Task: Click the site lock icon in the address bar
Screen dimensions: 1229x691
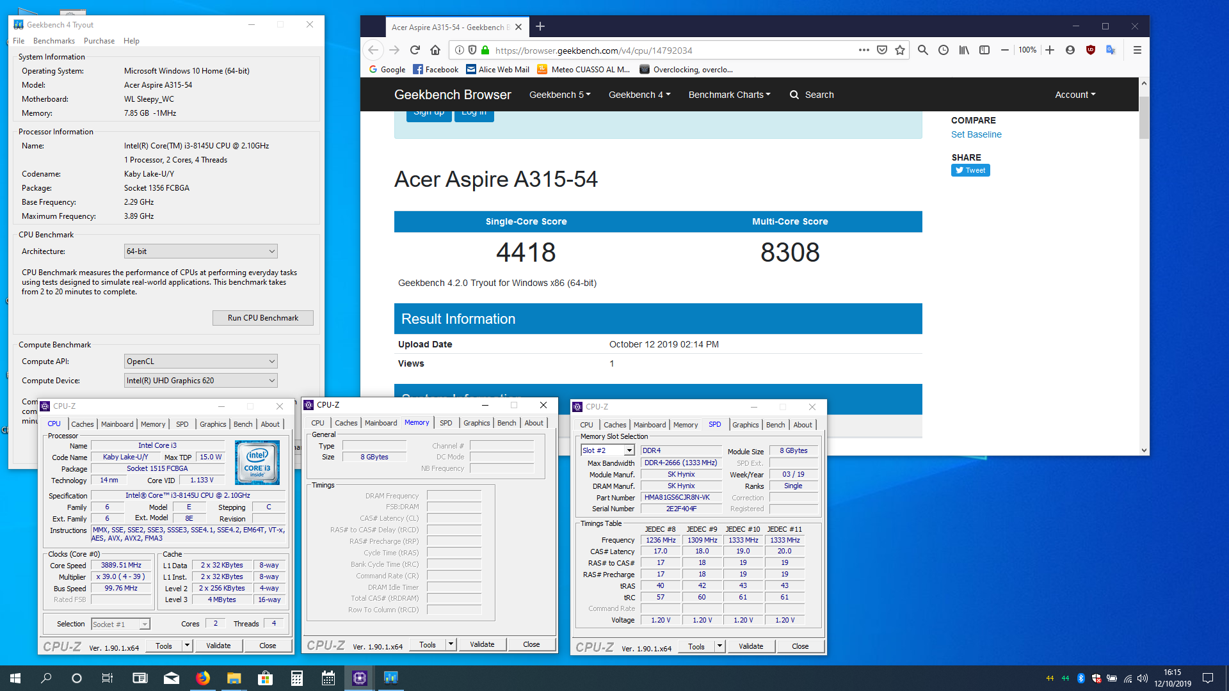Action: coord(485,50)
